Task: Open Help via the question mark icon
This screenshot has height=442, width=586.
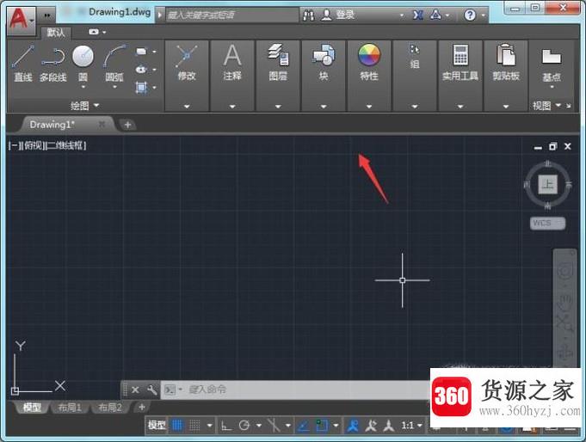Action: [470, 15]
